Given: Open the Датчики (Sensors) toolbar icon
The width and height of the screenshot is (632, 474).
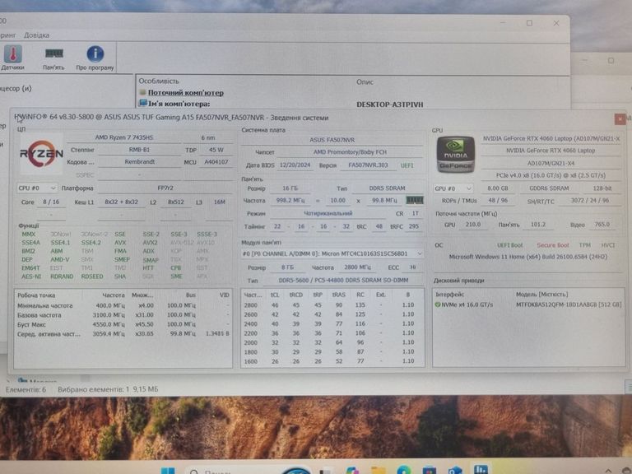Looking at the screenshot, I should [x=12, y=57].
